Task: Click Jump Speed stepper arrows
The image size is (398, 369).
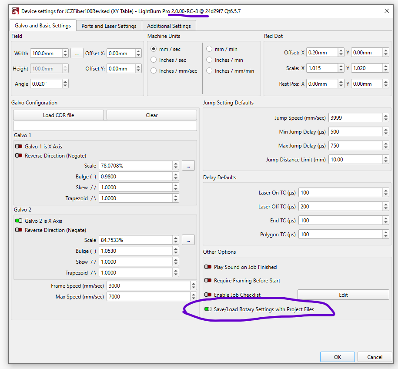Action: [x=386, y=117]
